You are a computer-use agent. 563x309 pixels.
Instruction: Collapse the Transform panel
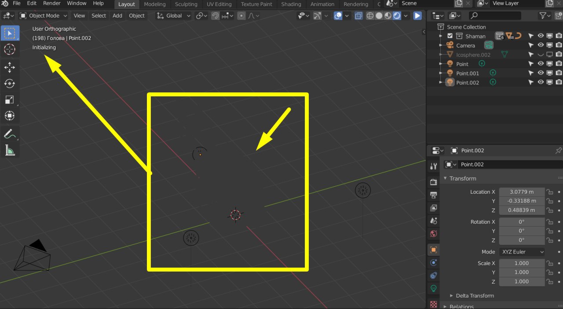460,178
